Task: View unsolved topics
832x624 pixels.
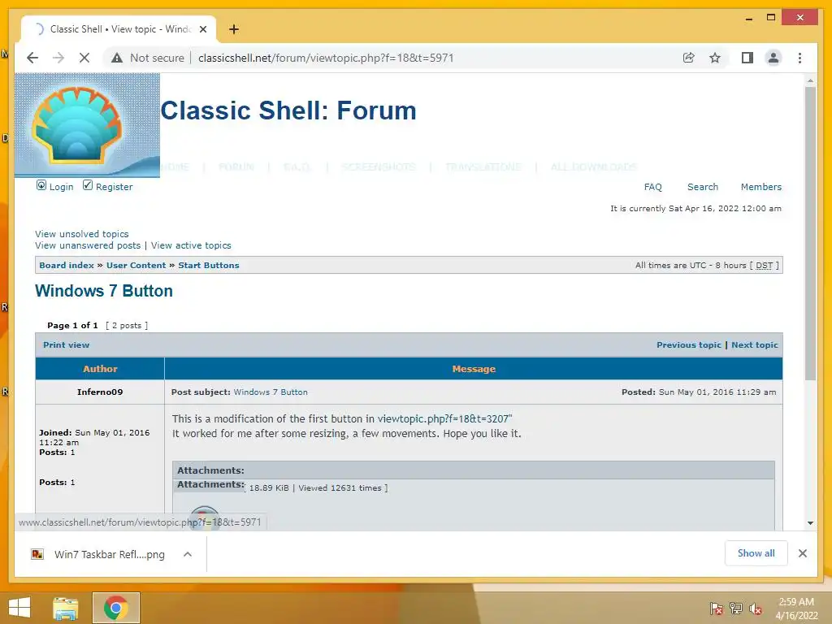Action: (82, 234)
